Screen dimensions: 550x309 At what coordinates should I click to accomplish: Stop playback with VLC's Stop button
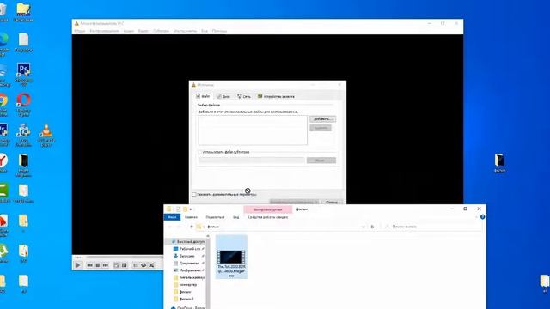pos(98,265)
